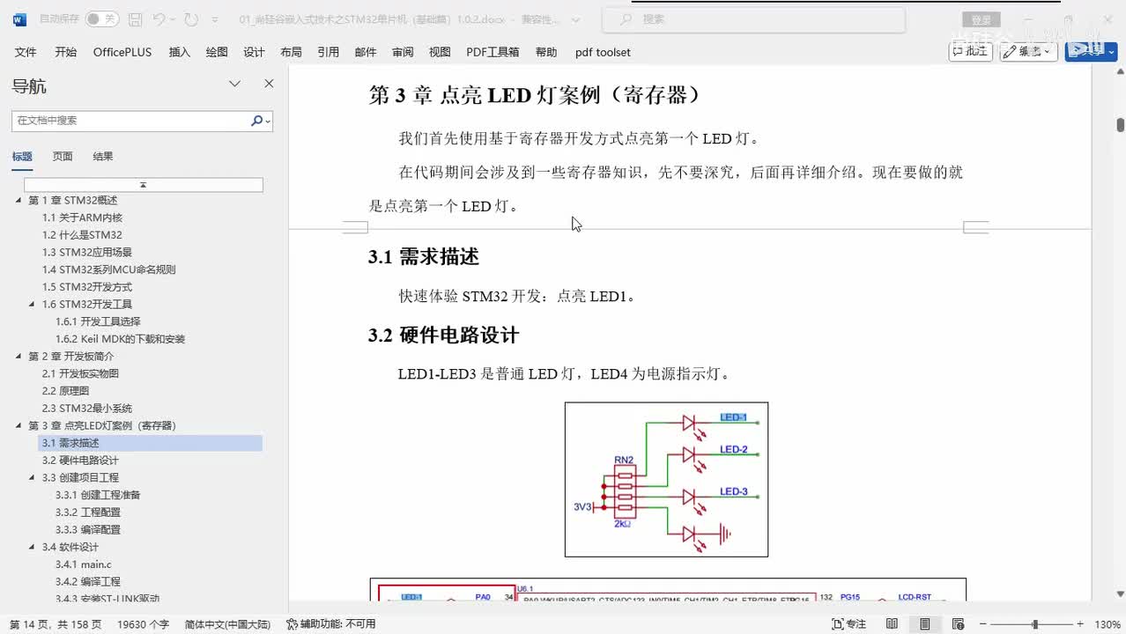
Task: Open the 引用 ribbon tab
Action: click(x=328, y=53)
